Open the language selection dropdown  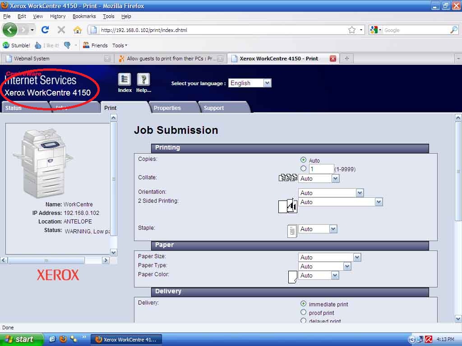(250, 83)
